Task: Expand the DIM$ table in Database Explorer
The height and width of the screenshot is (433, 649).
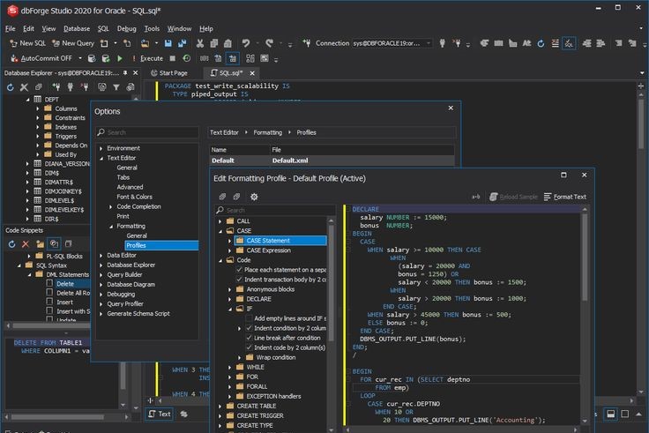Action: click(27, 173)
